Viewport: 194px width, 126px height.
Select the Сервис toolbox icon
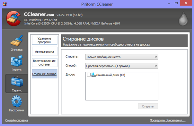coord(17,81)
